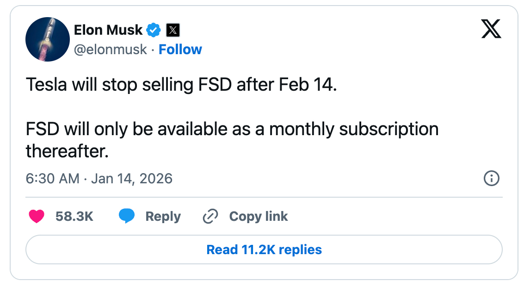Click the 58.3K likes count
This screenshot has height=287, width=530.
click(x=74, y=217)
